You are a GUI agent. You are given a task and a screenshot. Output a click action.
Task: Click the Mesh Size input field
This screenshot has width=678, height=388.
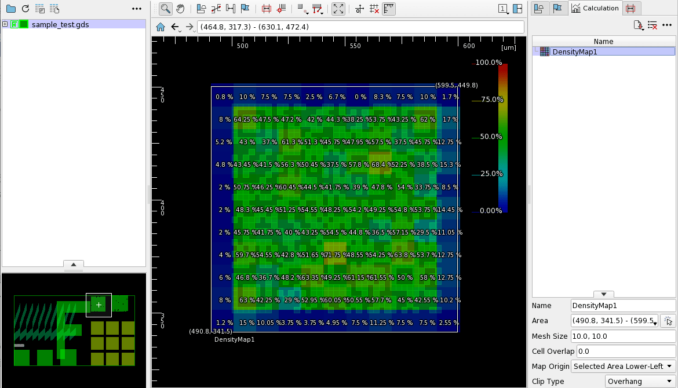[x=622, y=336]
